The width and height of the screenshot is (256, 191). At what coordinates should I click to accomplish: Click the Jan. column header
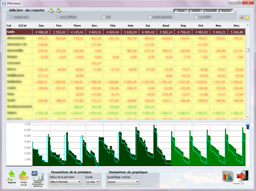click(41, 26)
